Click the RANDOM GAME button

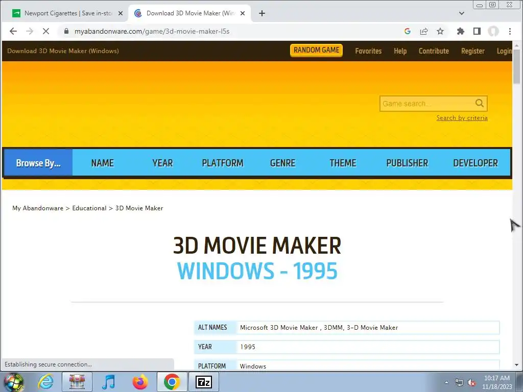coord(316,51)
